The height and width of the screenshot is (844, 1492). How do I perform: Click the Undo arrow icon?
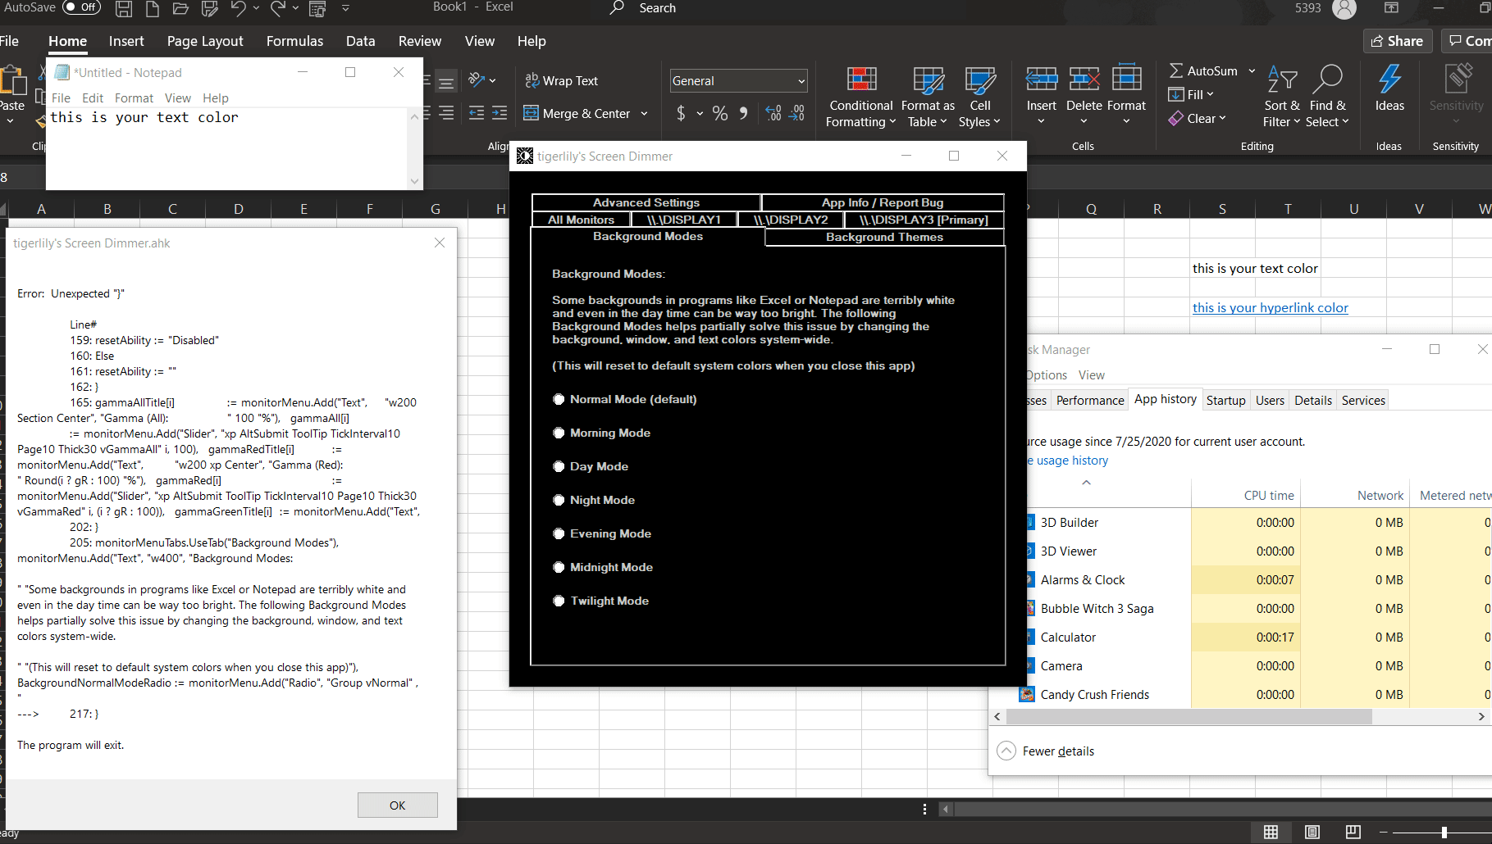point(238,8)
